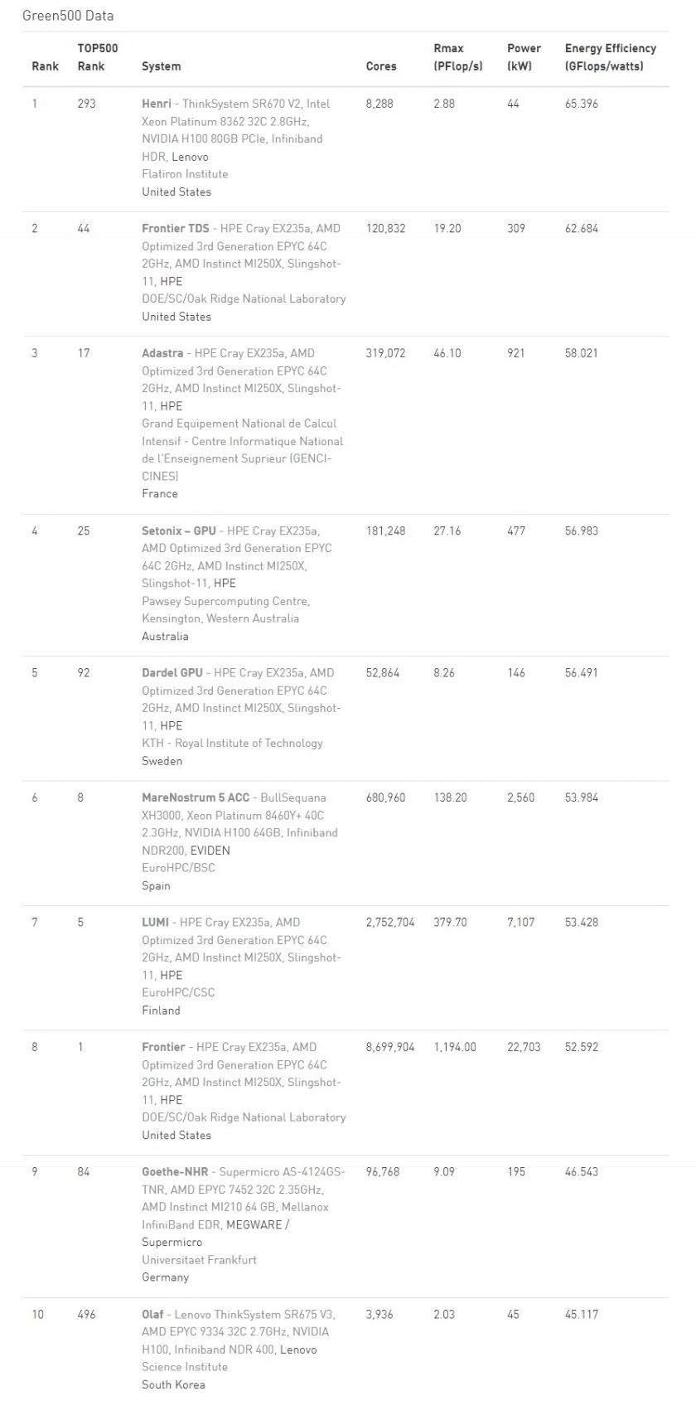Screen dimensions: 696x1420
Task: Click the EuroHPC/CSC site link
Action: coord(178,992)
